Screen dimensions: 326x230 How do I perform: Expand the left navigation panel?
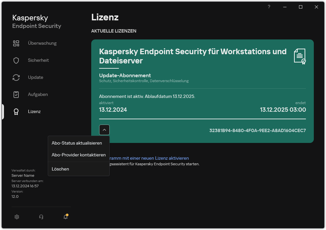pos(2,112)
